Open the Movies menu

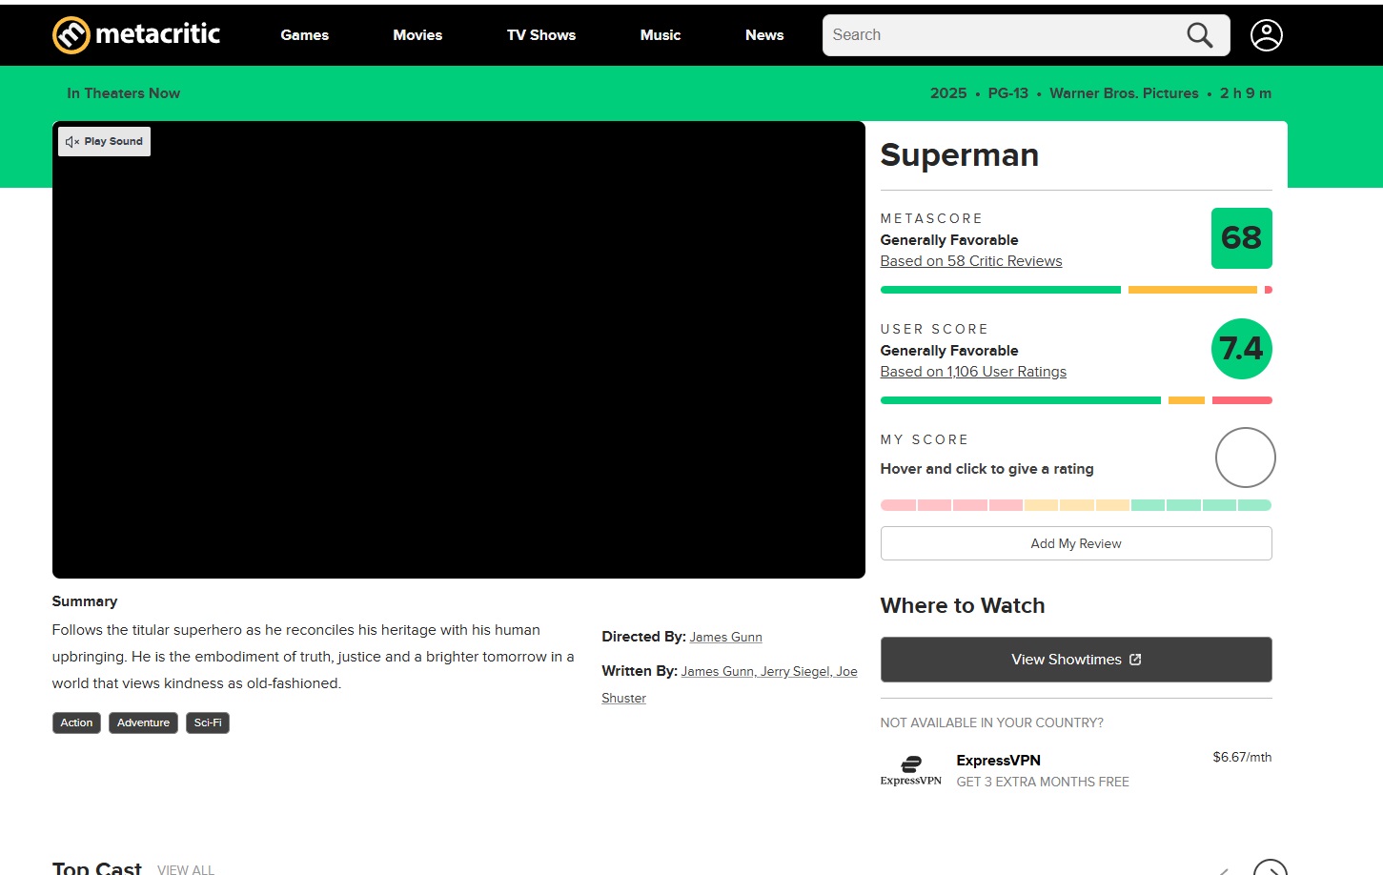(417, 35)
